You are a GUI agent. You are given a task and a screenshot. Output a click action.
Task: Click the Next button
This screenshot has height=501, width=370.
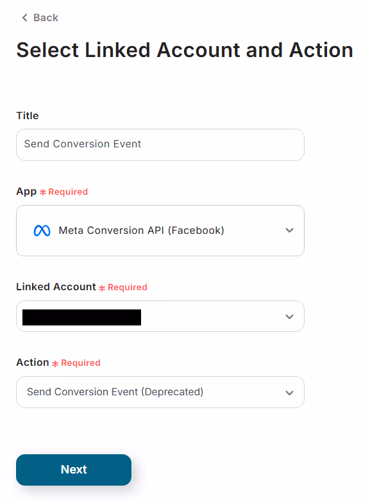(x=74, y=470)
